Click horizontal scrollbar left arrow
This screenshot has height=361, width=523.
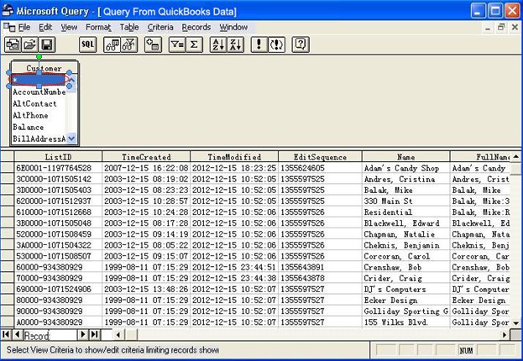118,334
